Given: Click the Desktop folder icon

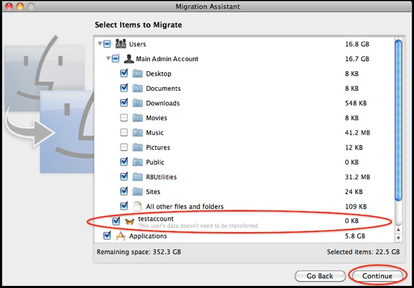Looking at the screenshot, I should (138, 74).
